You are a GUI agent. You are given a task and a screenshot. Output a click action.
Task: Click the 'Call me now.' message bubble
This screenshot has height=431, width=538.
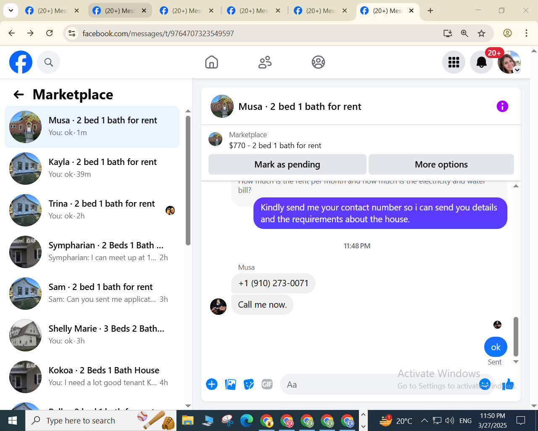[262, 305]
